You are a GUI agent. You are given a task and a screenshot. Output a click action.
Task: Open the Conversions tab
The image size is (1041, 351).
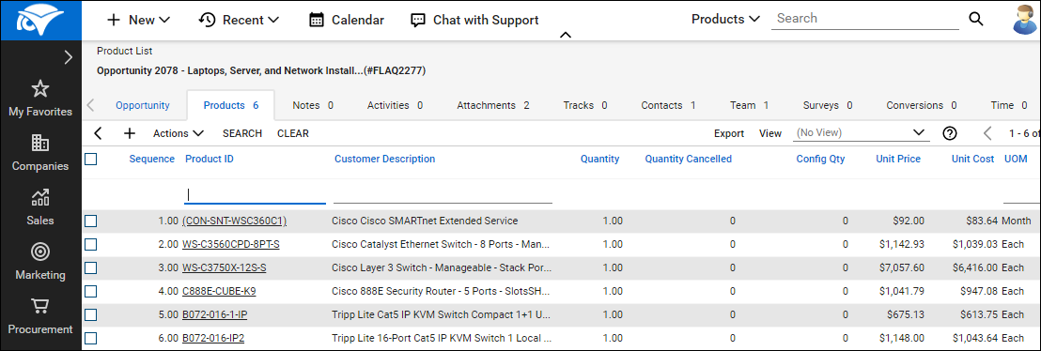click(x=922, y=105)
